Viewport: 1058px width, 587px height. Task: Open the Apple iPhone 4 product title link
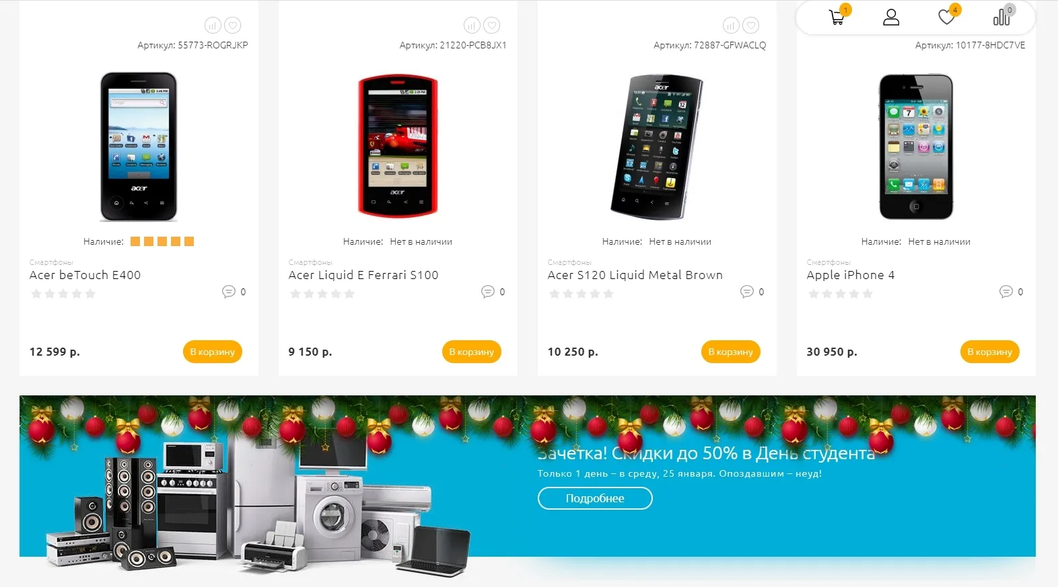[851, 275]
